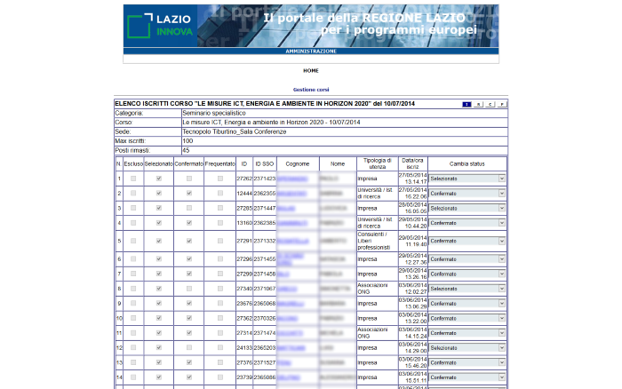Toggle Frequentato checkbox in row 7

click(x=220, y=274)
